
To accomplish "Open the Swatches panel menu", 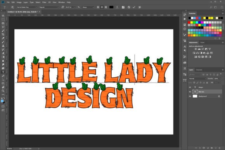I will coord(223,13).
